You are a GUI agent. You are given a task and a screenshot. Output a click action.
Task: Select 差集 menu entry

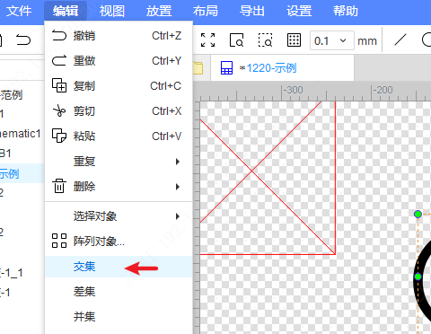[119, 292]
